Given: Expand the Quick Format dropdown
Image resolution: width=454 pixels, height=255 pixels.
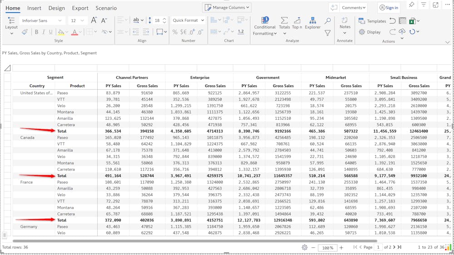Looking at the screenshot, I should point(188,20).
